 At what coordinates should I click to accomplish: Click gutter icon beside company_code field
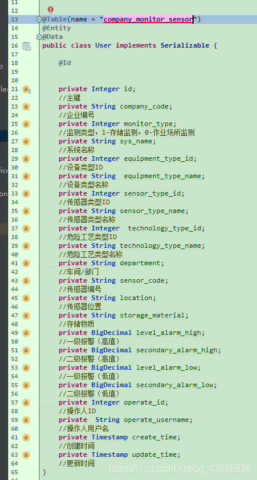(26, 107)
